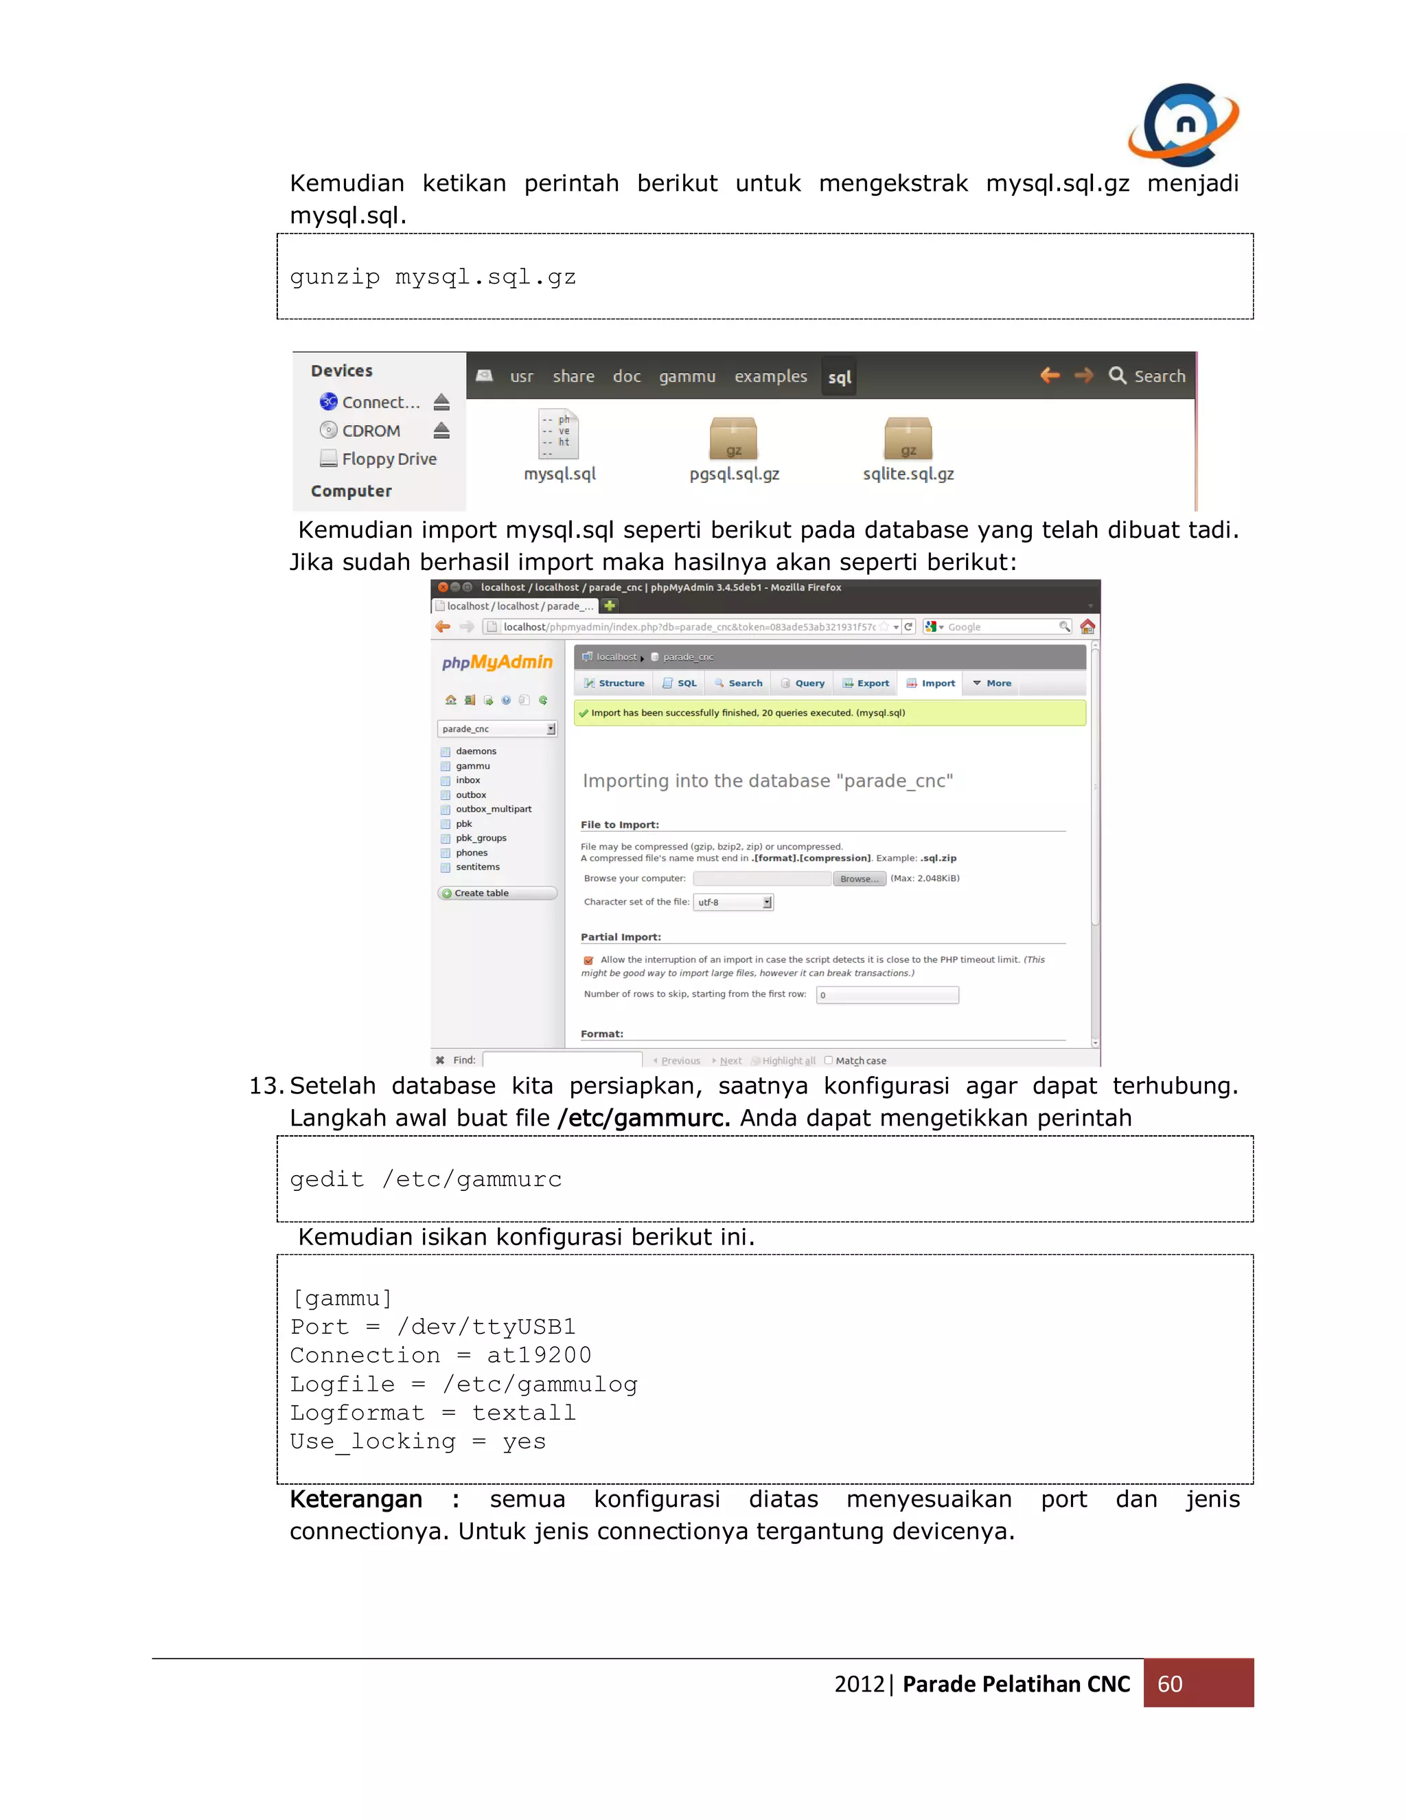Screen dimensions: 1406x1820
Task: Switch to the Search tab
Action: [x=738, y=683]
